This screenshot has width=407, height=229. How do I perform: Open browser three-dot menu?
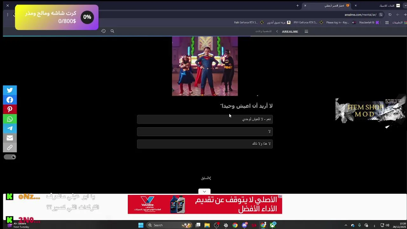(x=8, y=15)
